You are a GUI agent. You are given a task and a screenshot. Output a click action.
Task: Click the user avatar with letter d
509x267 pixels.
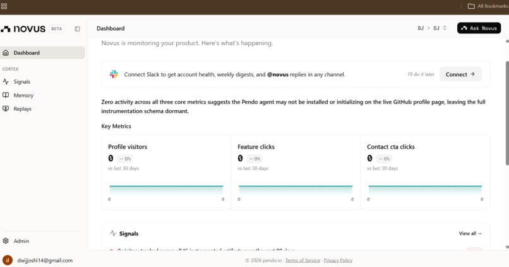coord(7,260)
